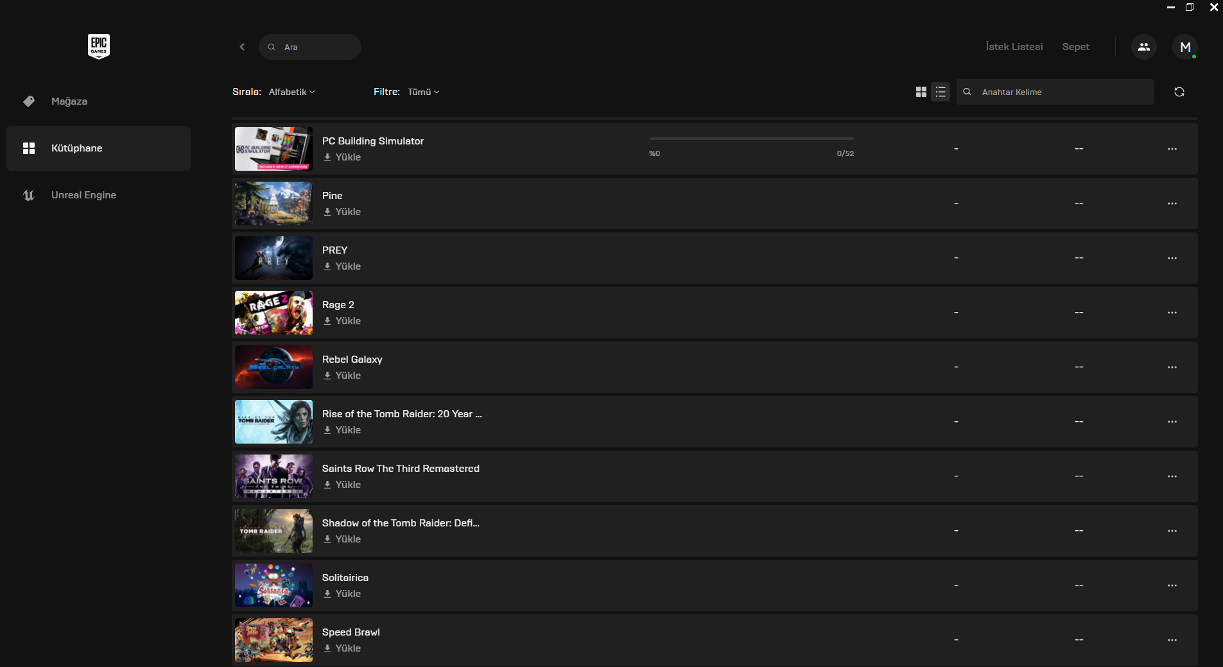1223x667 pixels.
Task: Open the PC Building Simulator thumbnail
Action: coord(273,149)
